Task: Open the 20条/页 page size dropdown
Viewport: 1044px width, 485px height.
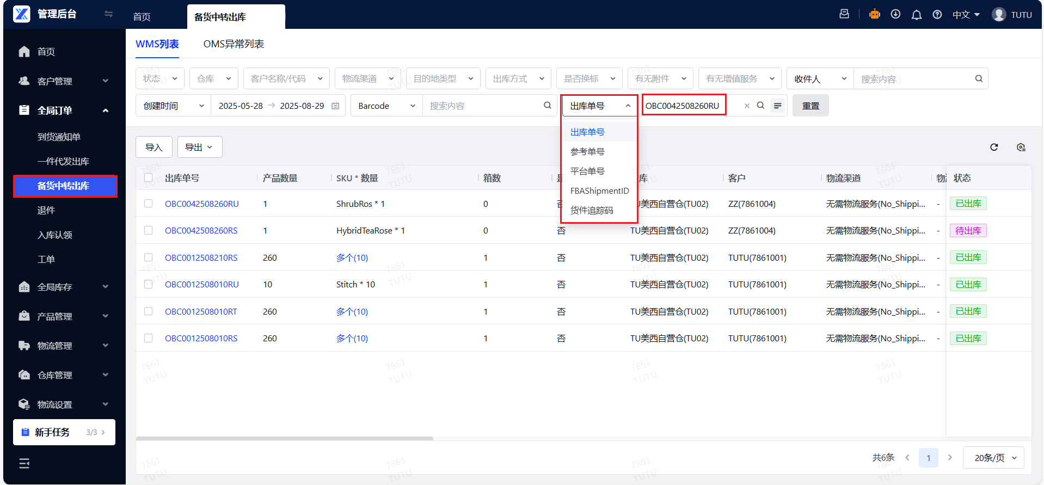Action: pos(993,458)
